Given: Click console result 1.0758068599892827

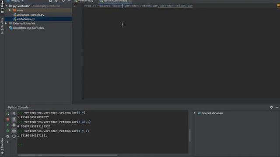Looking at the screenshot, I should [x=33, y=117].
